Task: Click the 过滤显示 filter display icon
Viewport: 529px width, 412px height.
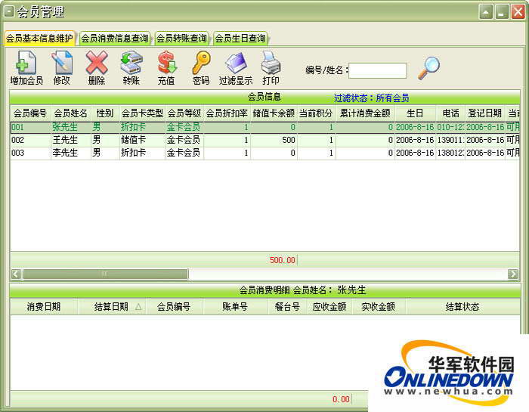Action: tap(236, 68)
